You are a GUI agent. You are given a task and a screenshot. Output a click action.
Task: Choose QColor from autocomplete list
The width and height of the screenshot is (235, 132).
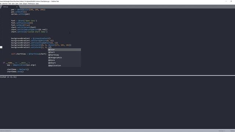click(x=64, y=49)
